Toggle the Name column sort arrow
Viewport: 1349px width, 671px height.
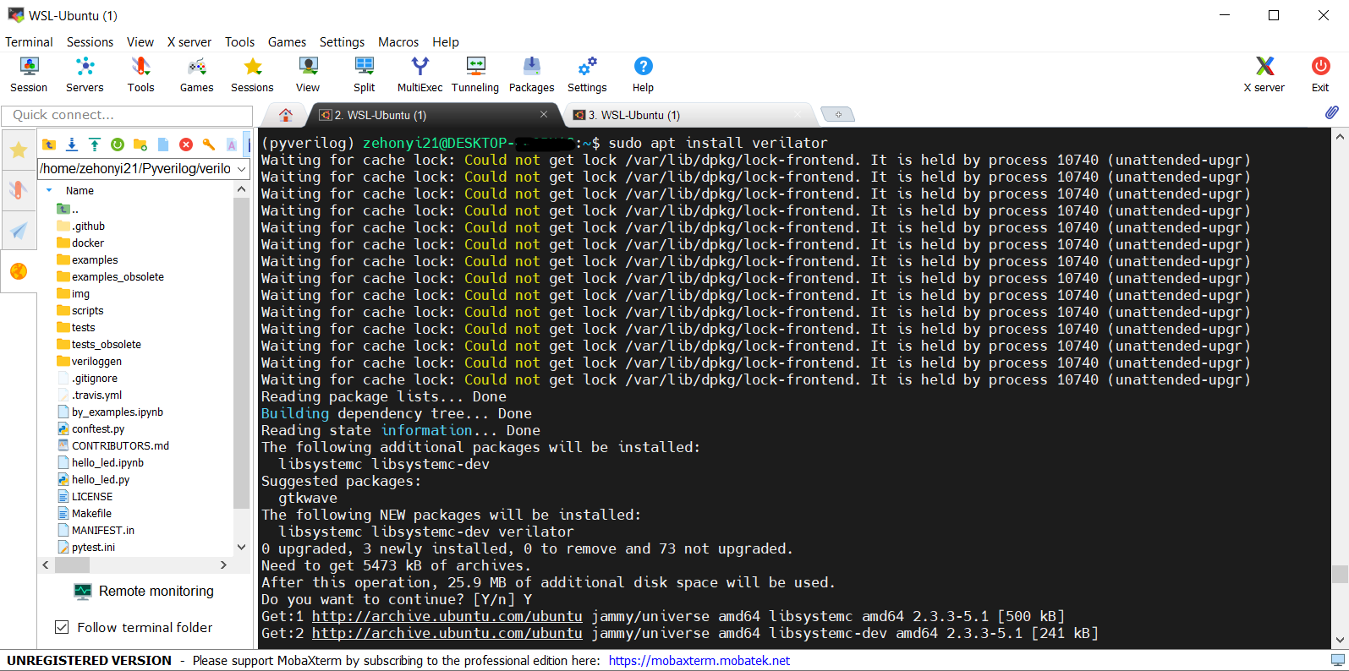pyautogui.click(x=49, y=191)
